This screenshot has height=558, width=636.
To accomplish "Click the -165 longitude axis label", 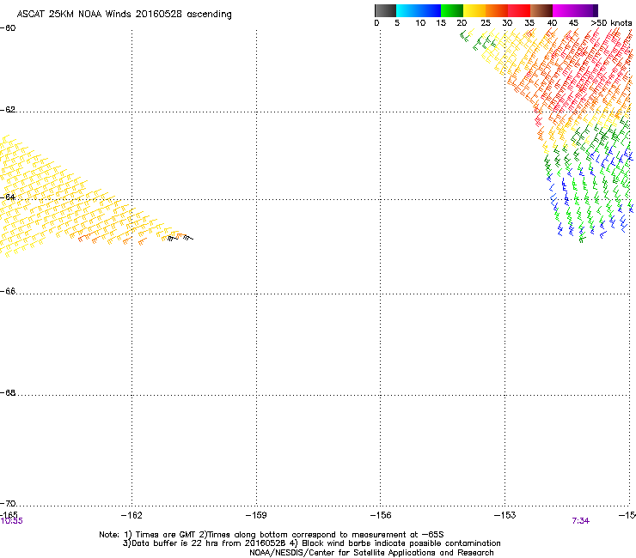I will click(x=9, y=514).
